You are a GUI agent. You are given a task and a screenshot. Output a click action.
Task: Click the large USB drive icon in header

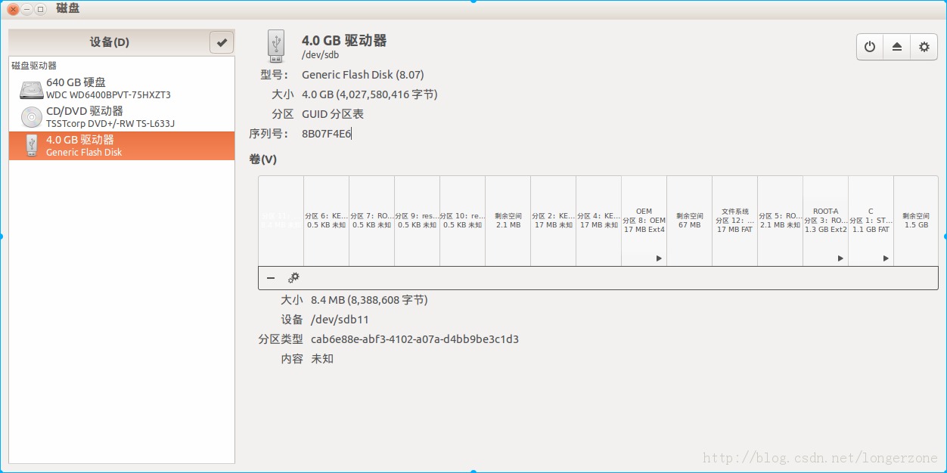tap(276, 46)
